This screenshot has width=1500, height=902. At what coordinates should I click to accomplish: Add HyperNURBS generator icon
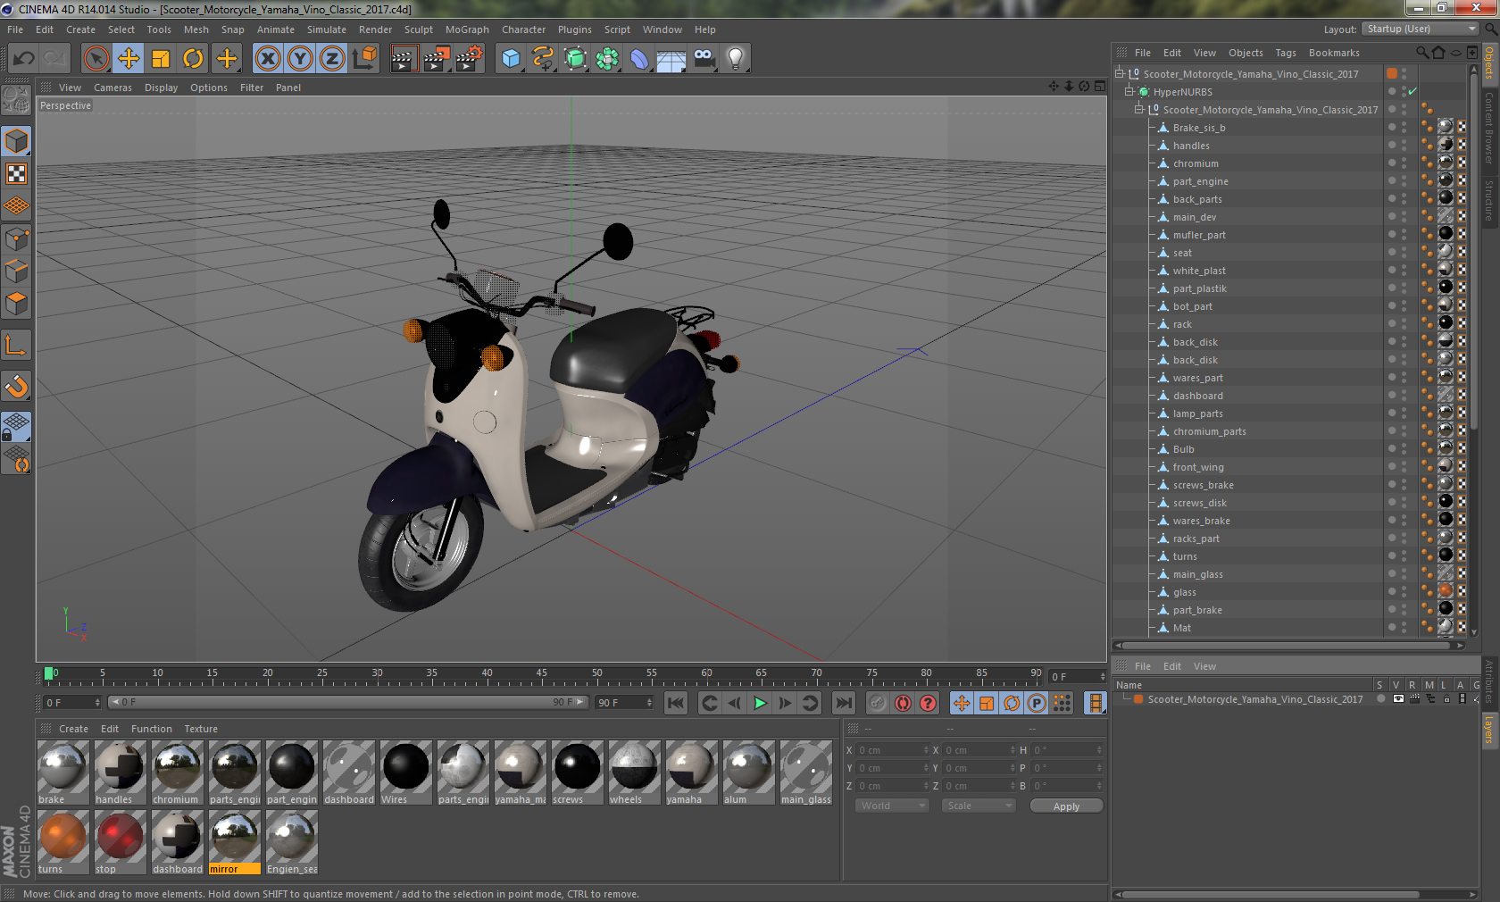click(x=575, y=59)
